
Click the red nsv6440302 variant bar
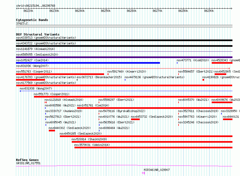click(x=52, y=131)
